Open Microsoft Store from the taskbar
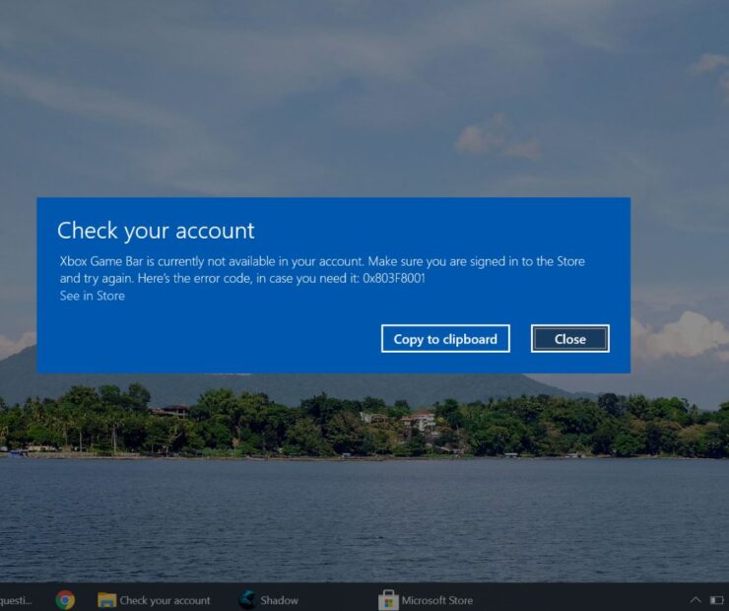Screen dimensions: 729x611 click(x=426, y=600)
